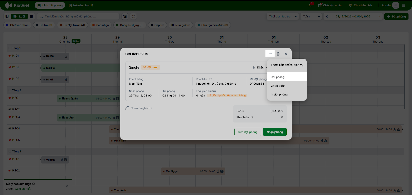Click the Nhận phòng button
The width and height of the screenshot is (412, 195).
coord(275,132)
